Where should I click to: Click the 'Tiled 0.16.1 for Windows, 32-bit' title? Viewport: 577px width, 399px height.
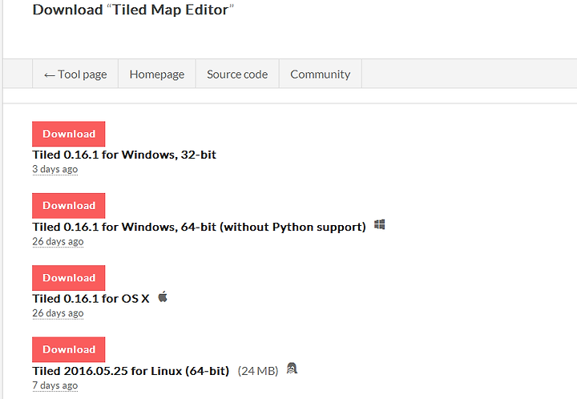click(x=124, y=155)
